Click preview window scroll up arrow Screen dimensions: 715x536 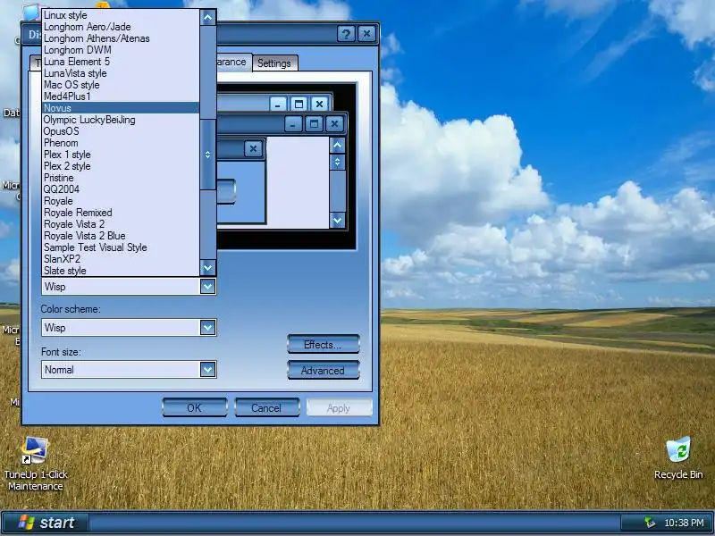[337, 146]
